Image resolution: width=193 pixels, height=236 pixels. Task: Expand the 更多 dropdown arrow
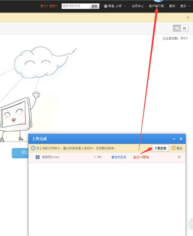coord(189,6)
